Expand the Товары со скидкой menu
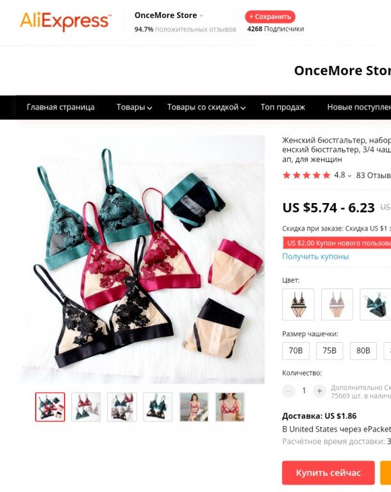The image size is (391, 492). 206,108
